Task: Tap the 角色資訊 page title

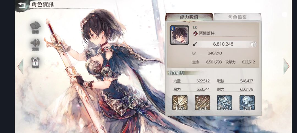Action: 42,5
